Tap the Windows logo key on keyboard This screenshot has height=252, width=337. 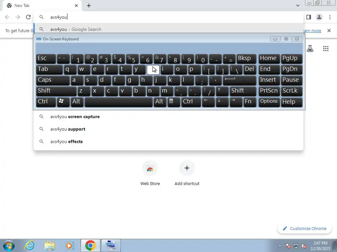pos(63,102)
